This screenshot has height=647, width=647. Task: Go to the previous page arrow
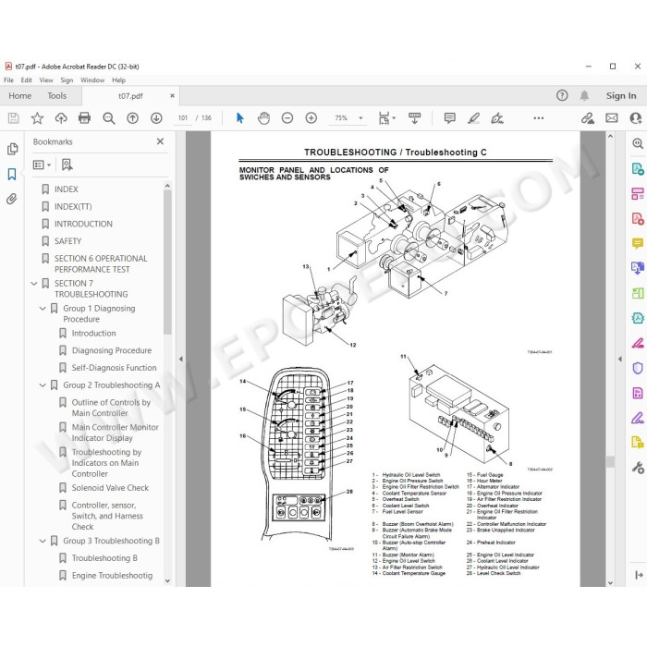(x=132, y=118)
